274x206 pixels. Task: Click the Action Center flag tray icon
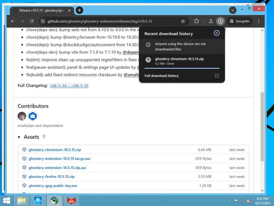coord(236,201)
